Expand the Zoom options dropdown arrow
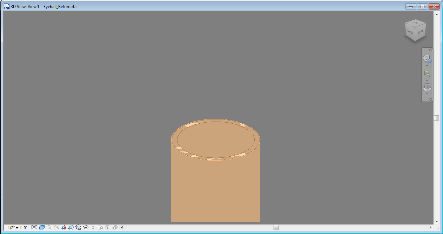Screen dimensions: 443x234 [x=427, y=80]
